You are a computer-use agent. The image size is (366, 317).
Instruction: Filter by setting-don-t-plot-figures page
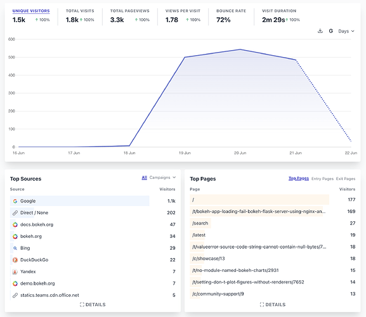pyautogui.click(x=273, y=282)
